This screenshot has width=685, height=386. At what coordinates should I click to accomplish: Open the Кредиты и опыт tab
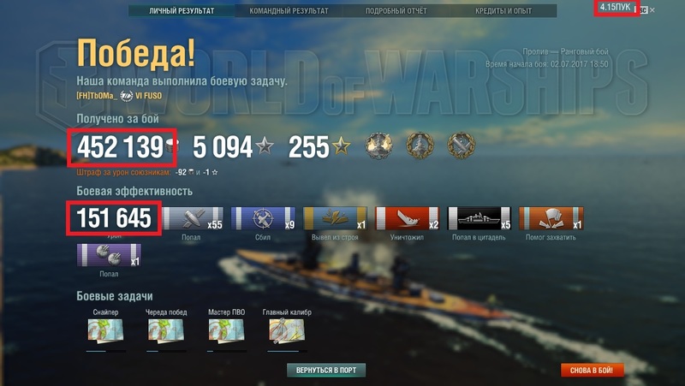[503, 11]
